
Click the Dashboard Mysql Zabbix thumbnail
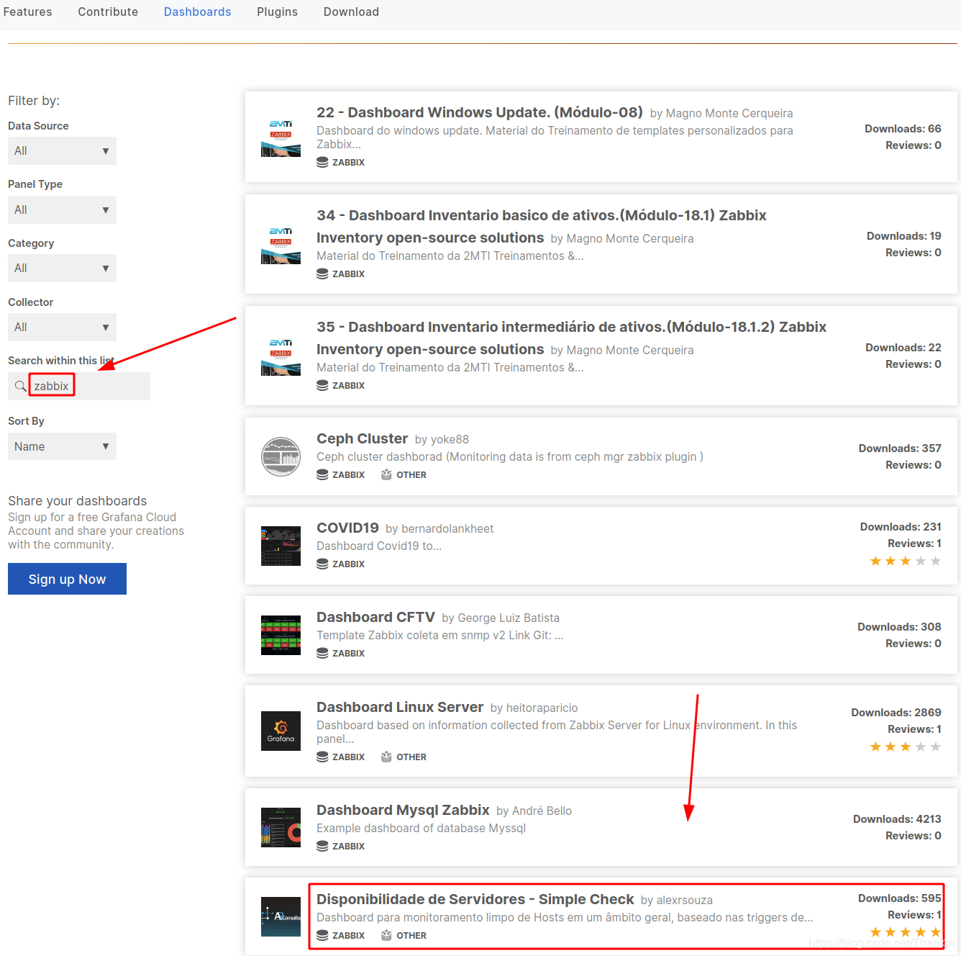281,827
